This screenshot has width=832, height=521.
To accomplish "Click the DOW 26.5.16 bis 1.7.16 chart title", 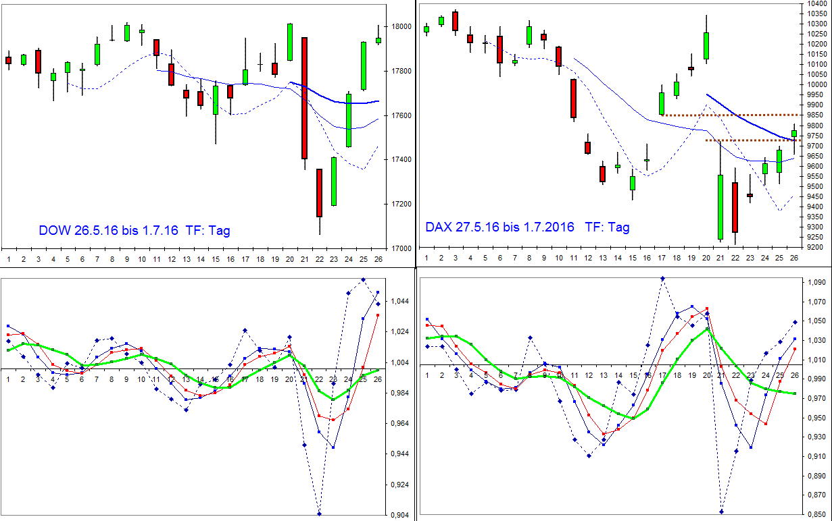I will click(x=134, y=231).
